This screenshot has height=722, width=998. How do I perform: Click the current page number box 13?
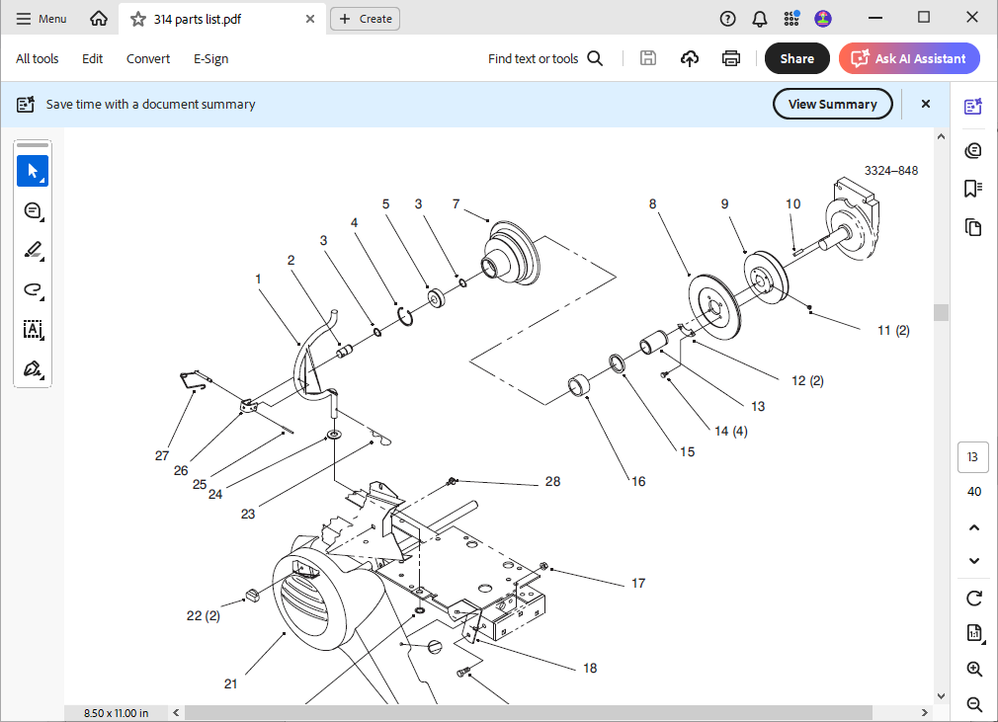click(972, 456)
